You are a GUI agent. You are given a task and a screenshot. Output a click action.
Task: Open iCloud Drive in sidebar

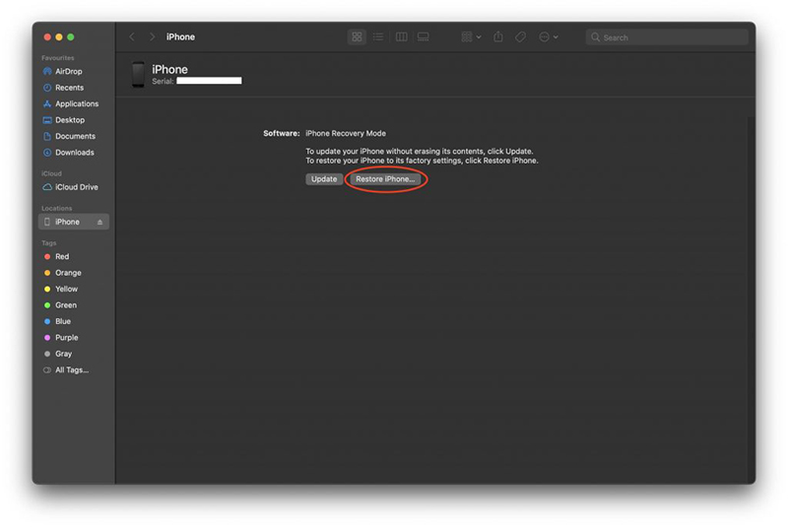pos(76,187)
